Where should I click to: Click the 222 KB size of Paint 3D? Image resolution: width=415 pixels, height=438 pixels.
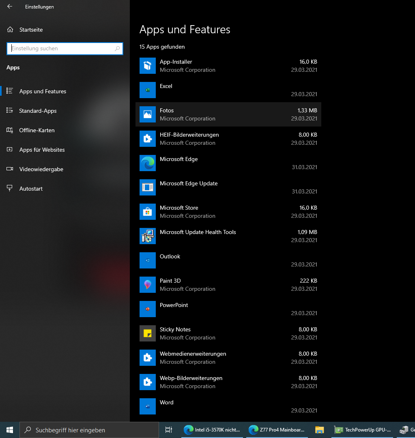point(309,281)
